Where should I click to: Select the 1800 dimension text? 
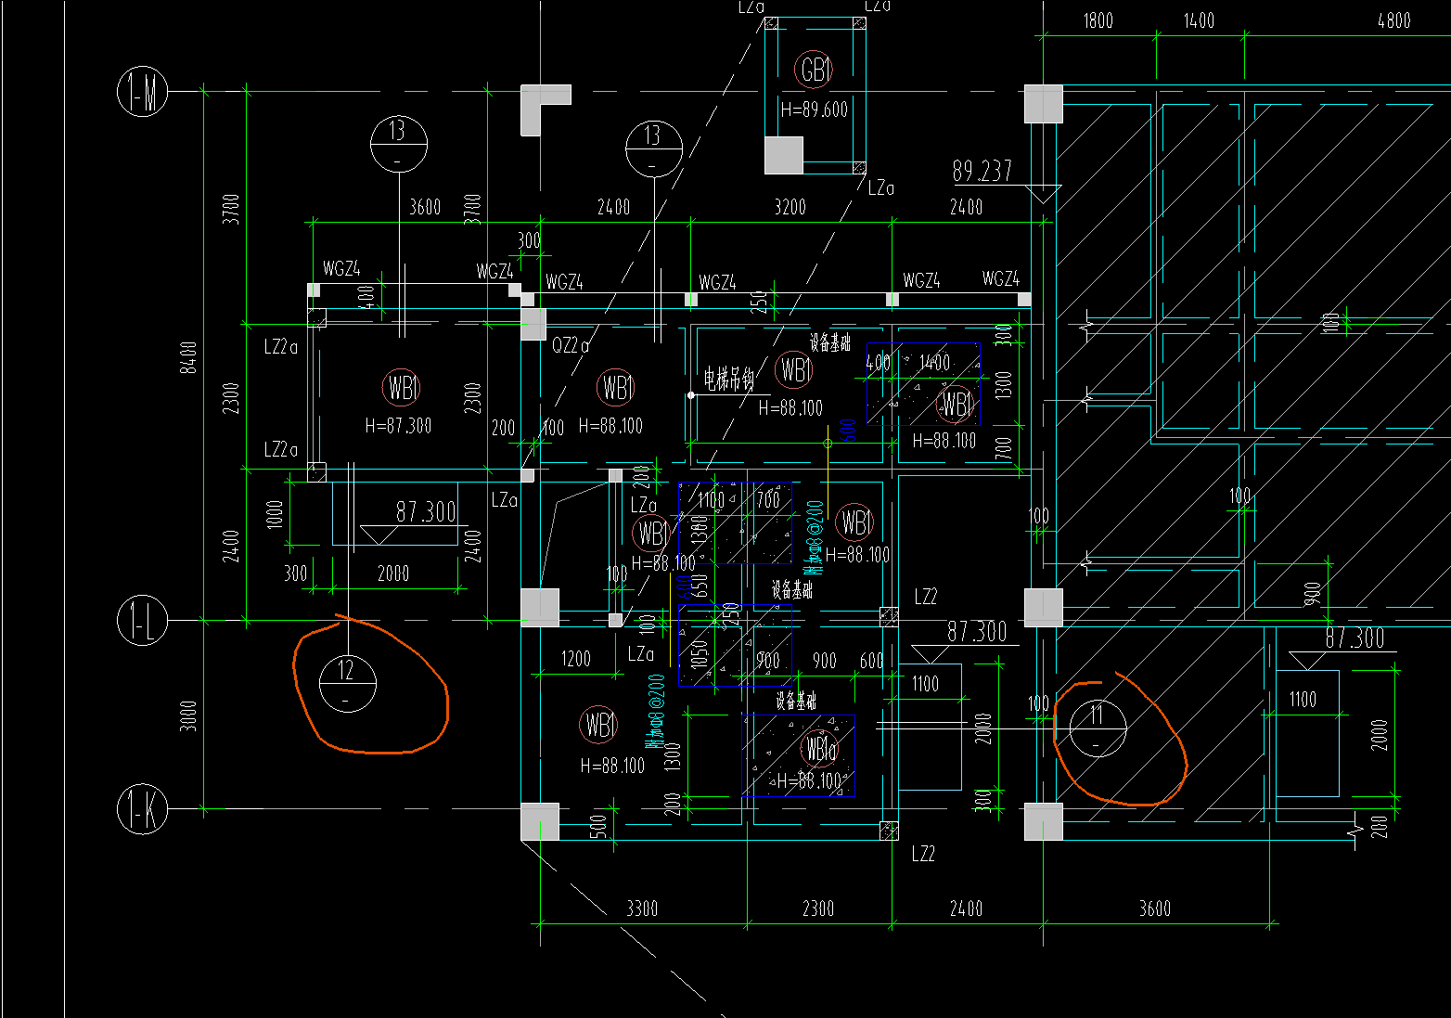point(1098,20)
